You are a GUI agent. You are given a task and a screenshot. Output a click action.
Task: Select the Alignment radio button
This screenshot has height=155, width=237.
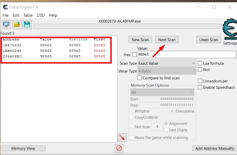point(166,124)
